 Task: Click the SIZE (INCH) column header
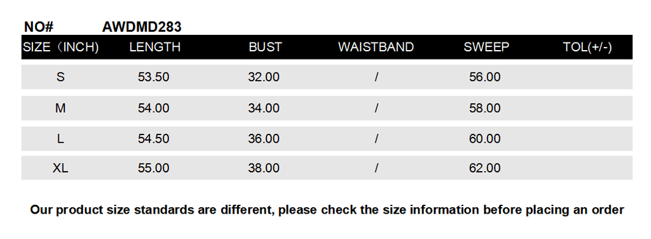coord(61,47)
